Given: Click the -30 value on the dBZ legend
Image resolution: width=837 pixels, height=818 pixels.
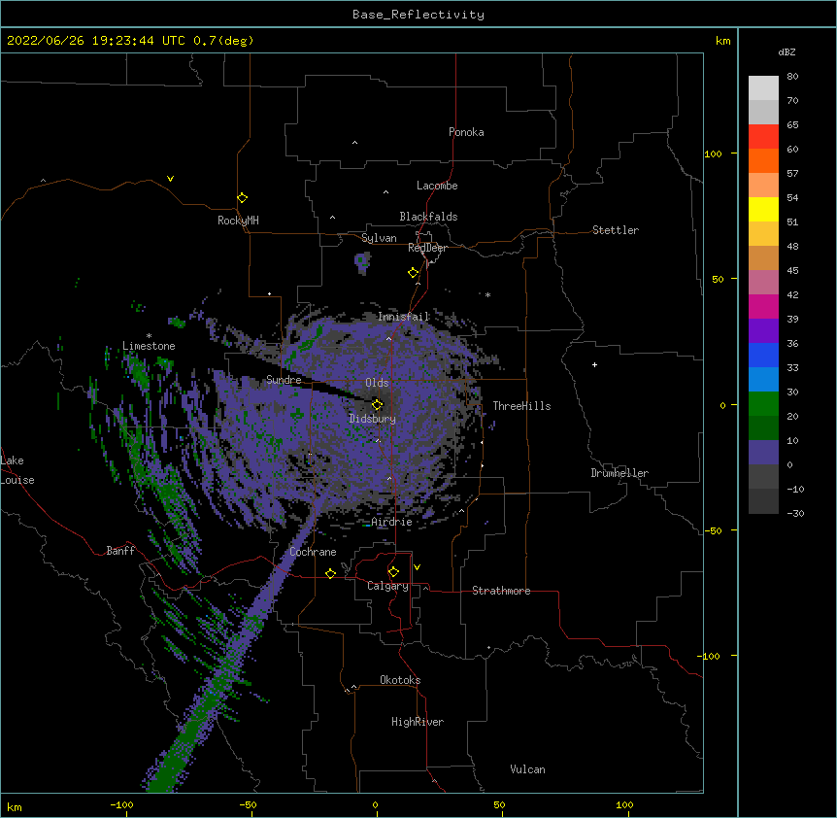Looking at the screenshot, I should click(795, 513).
